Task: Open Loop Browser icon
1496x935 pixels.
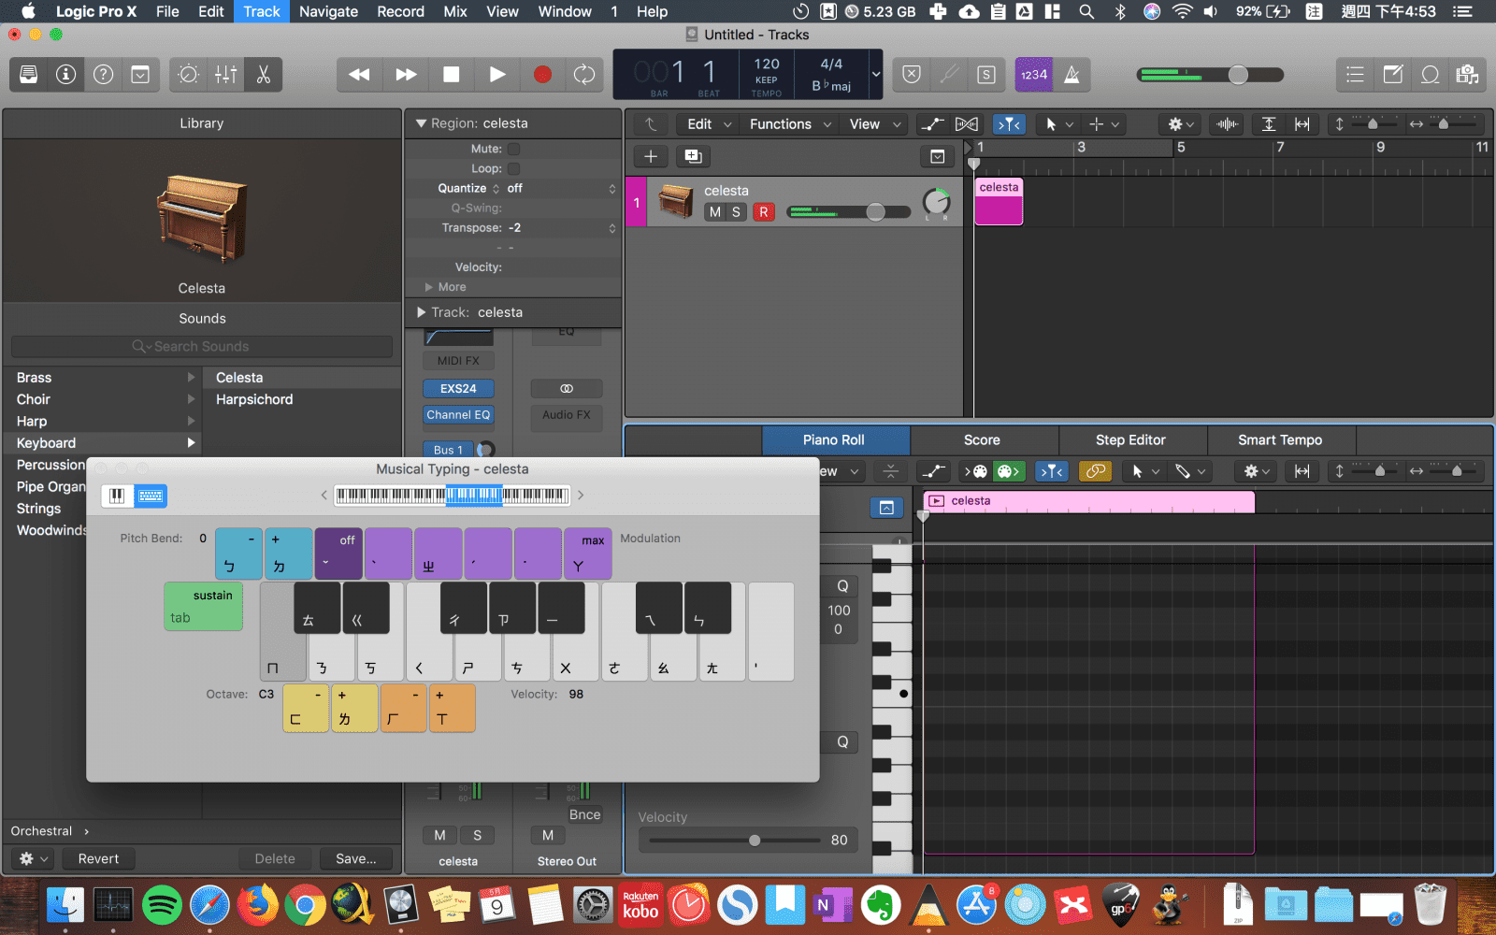Action: (x=1431, y=75)
